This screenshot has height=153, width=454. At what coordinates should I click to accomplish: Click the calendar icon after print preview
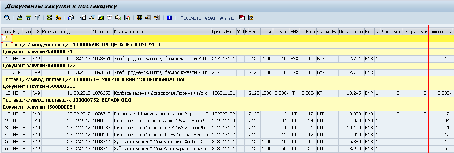coord(242,17)
